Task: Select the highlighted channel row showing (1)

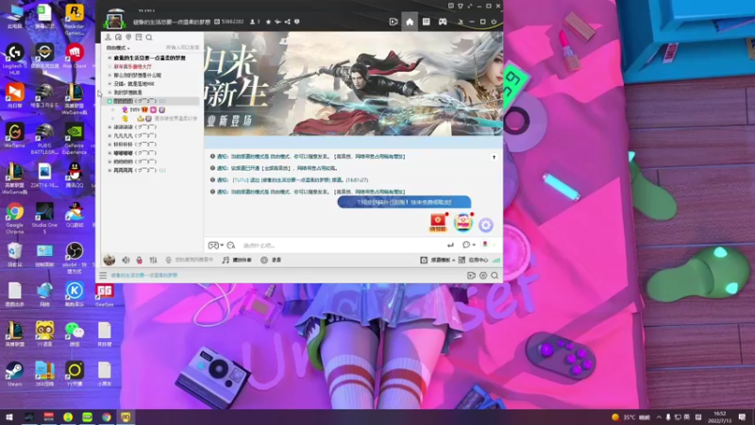Action: click(152, 101)
